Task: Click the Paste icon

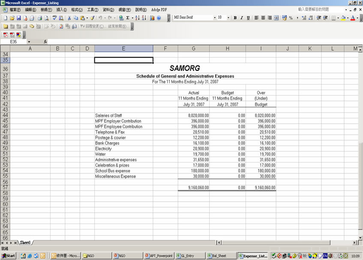Action: tap(82, 18)
